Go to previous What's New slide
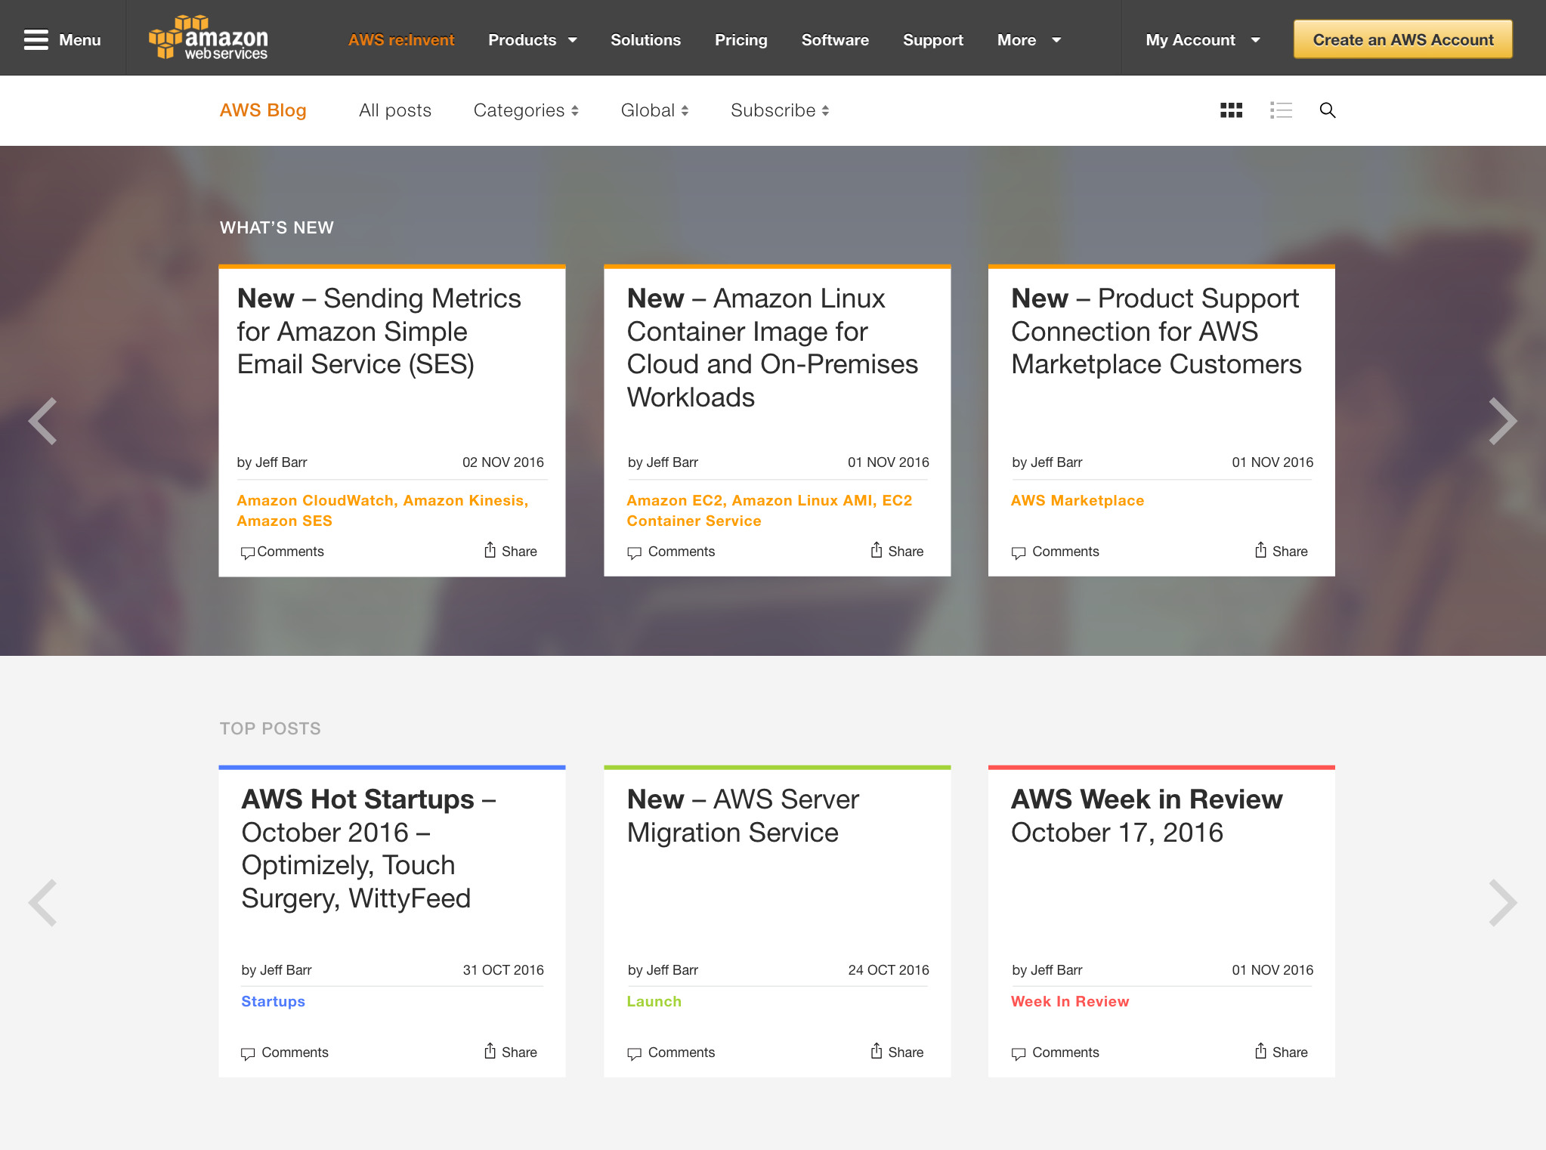Viewport: 1546px width, 1150px height. [43, 421]
